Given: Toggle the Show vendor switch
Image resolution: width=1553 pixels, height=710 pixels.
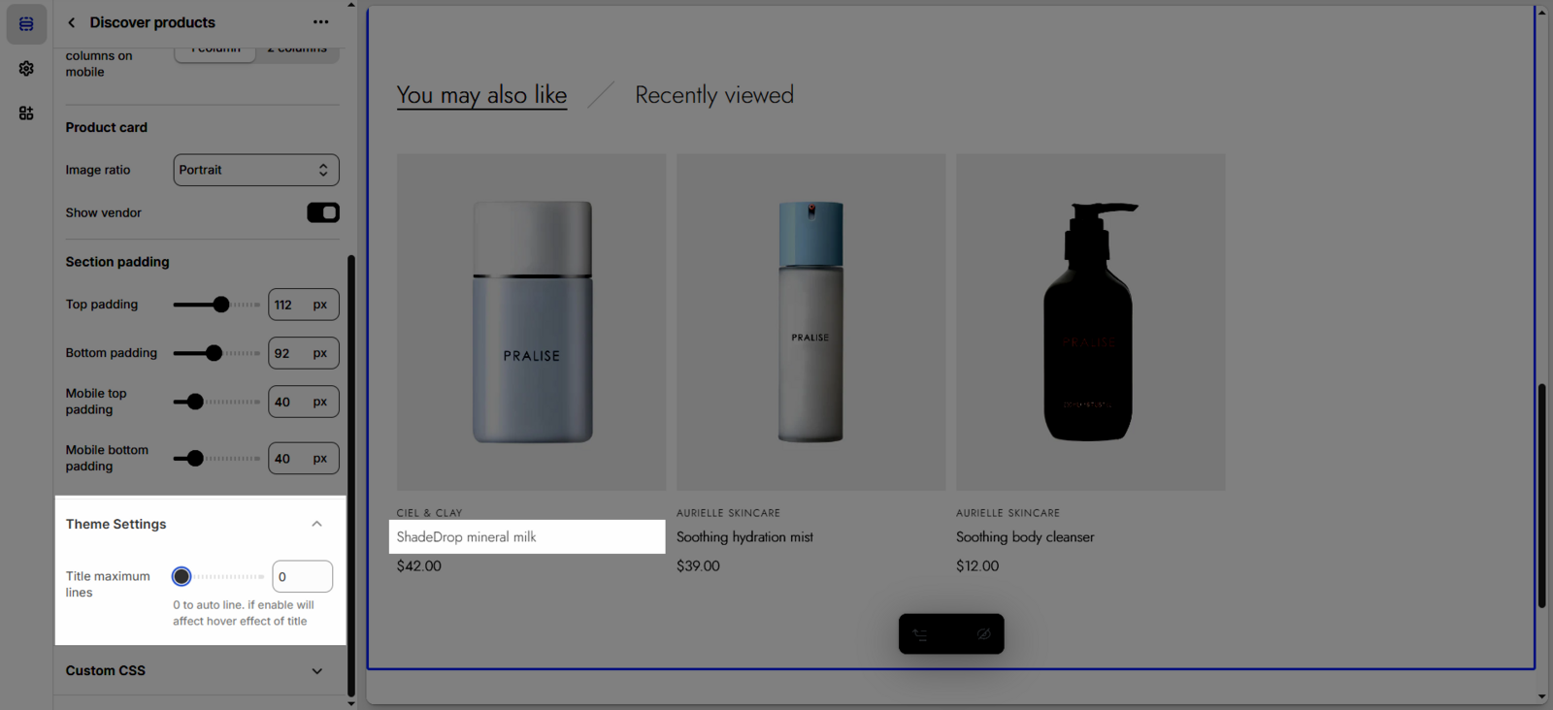Looking at the screenshot, I should [x=322, y=212].
